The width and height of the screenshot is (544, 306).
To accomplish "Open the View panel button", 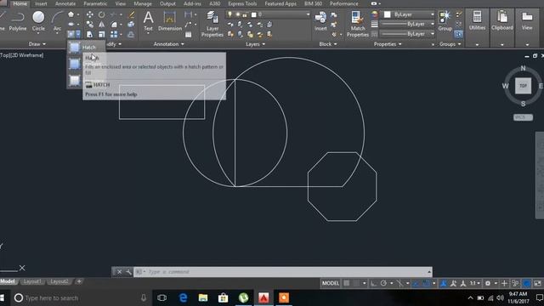I will tap(527, 20).
